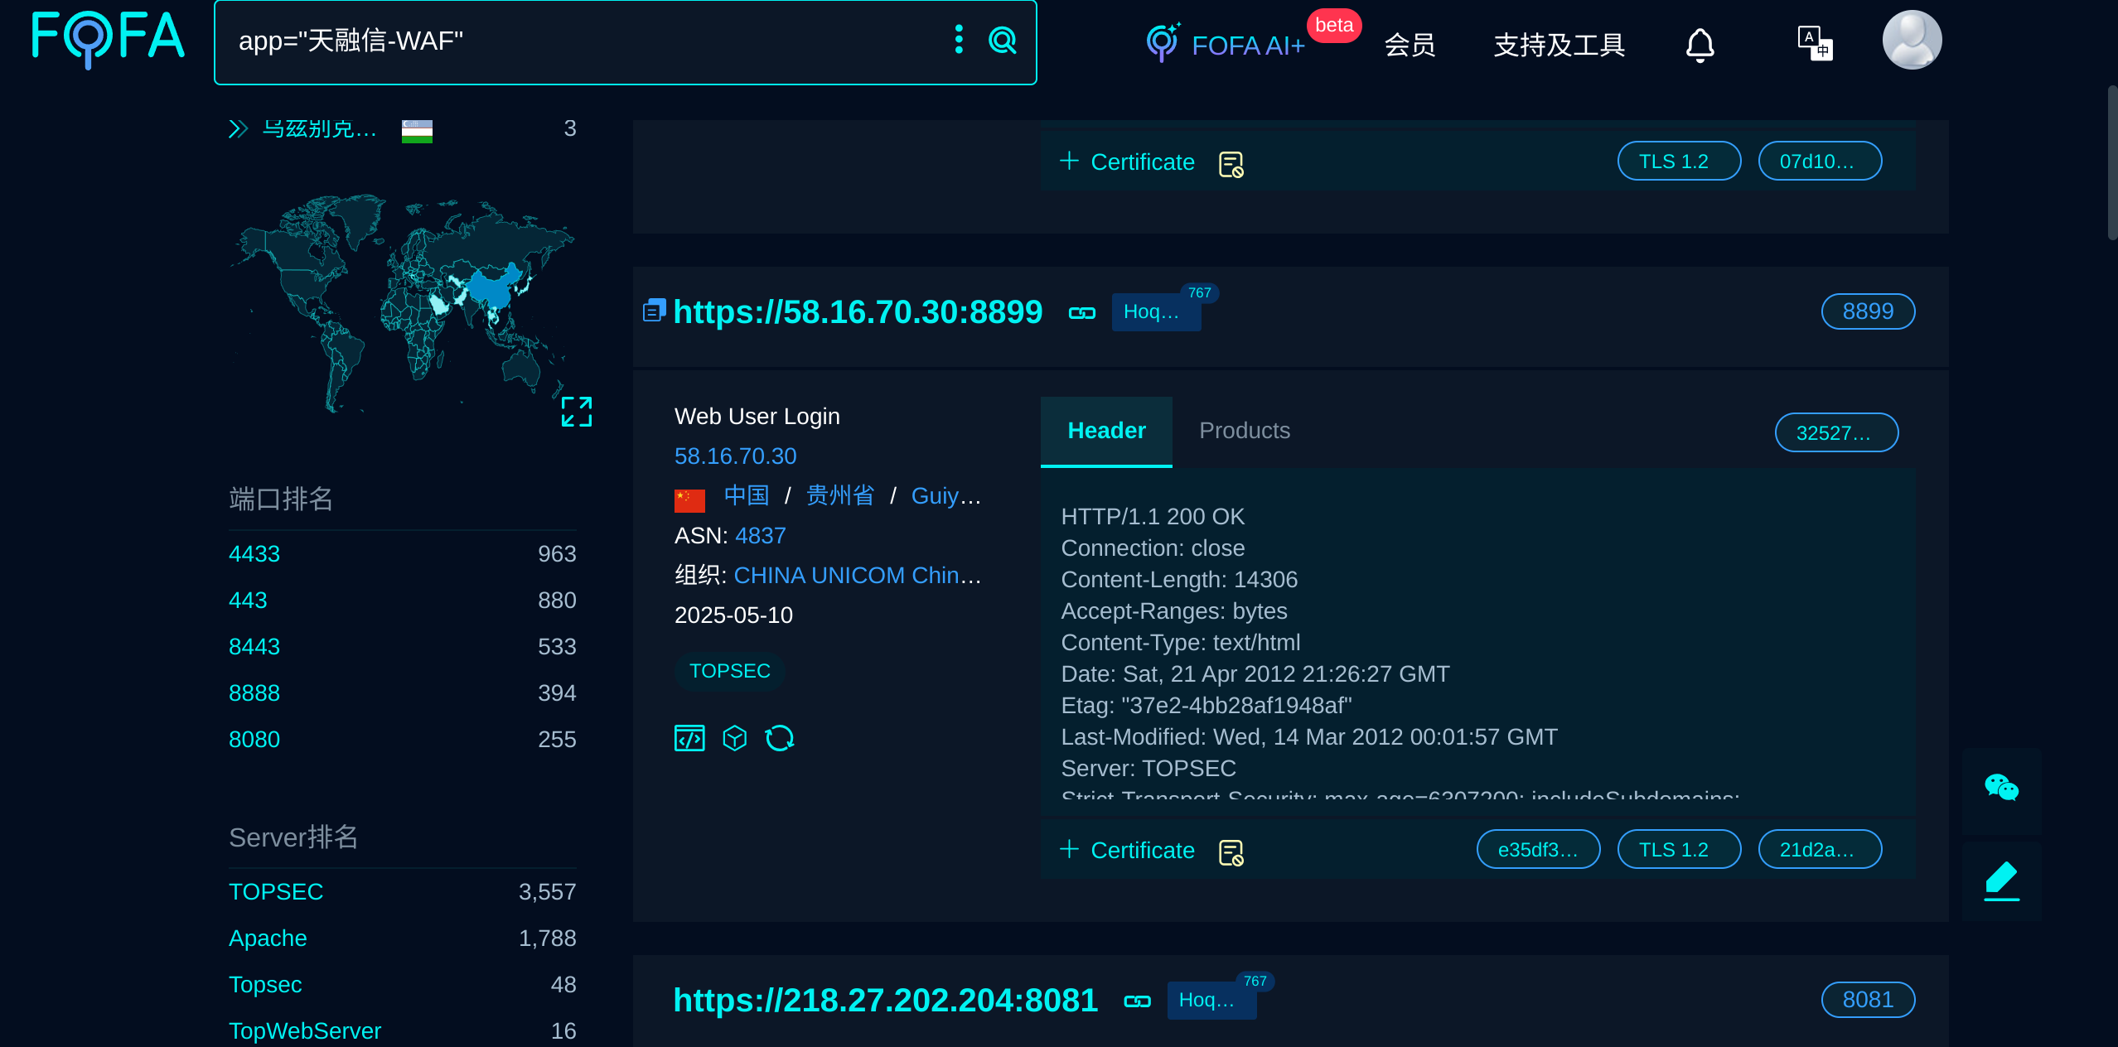Image resolution: width=2118 pixels, height=1047 pixels.
Task: Click the search magnifier icon in query box
Action: pyautogui.click(x=1003, y=40)
